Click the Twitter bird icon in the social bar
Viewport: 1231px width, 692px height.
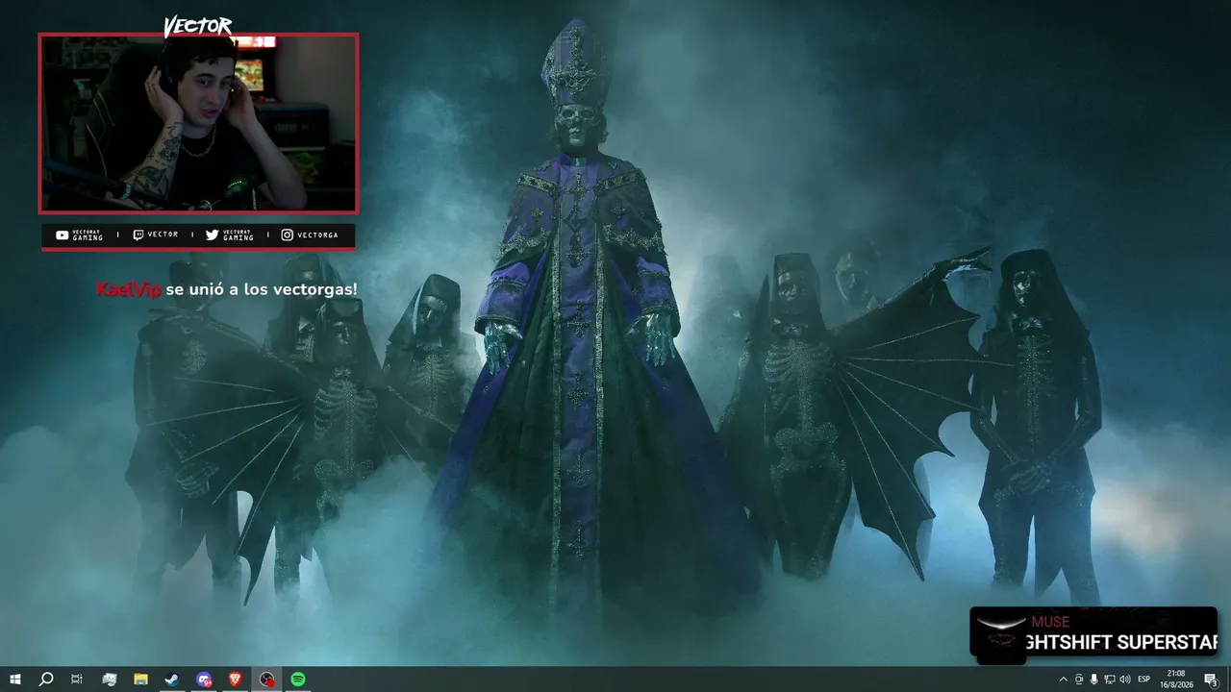(x=213, y=235)
